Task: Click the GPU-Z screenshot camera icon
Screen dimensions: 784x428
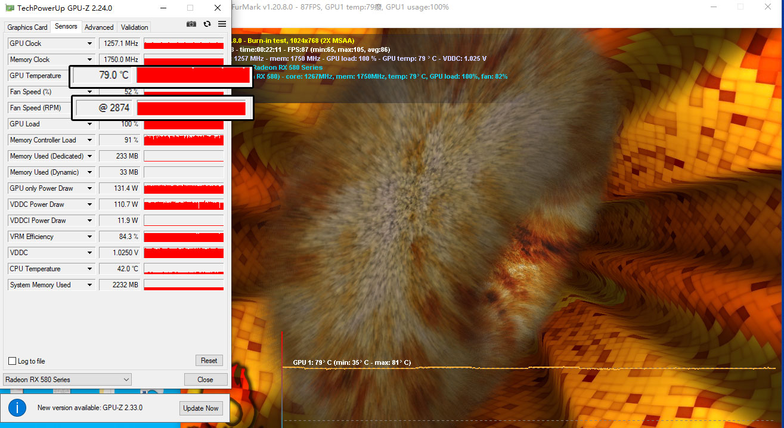Action: point(191,24)
